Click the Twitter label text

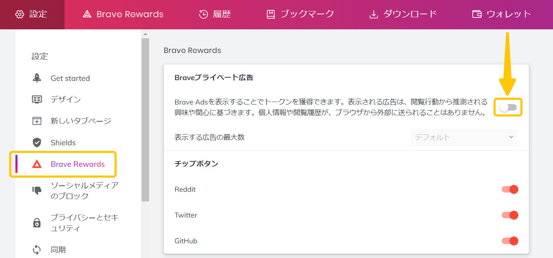click(x=186, y=215)
